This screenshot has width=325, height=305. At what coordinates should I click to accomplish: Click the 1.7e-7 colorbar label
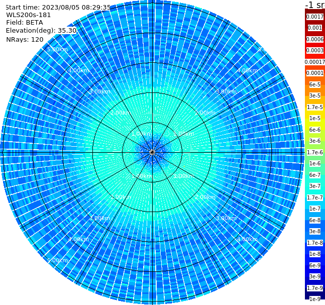(x=315, y=197)
